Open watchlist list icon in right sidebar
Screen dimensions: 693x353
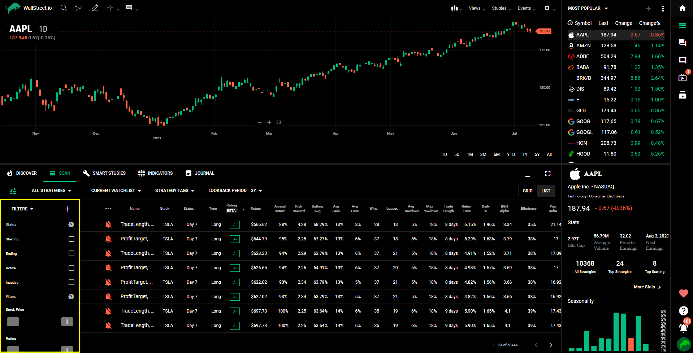point(683,26)
